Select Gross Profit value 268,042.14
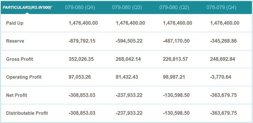253x123 pixels. [128, 59]
